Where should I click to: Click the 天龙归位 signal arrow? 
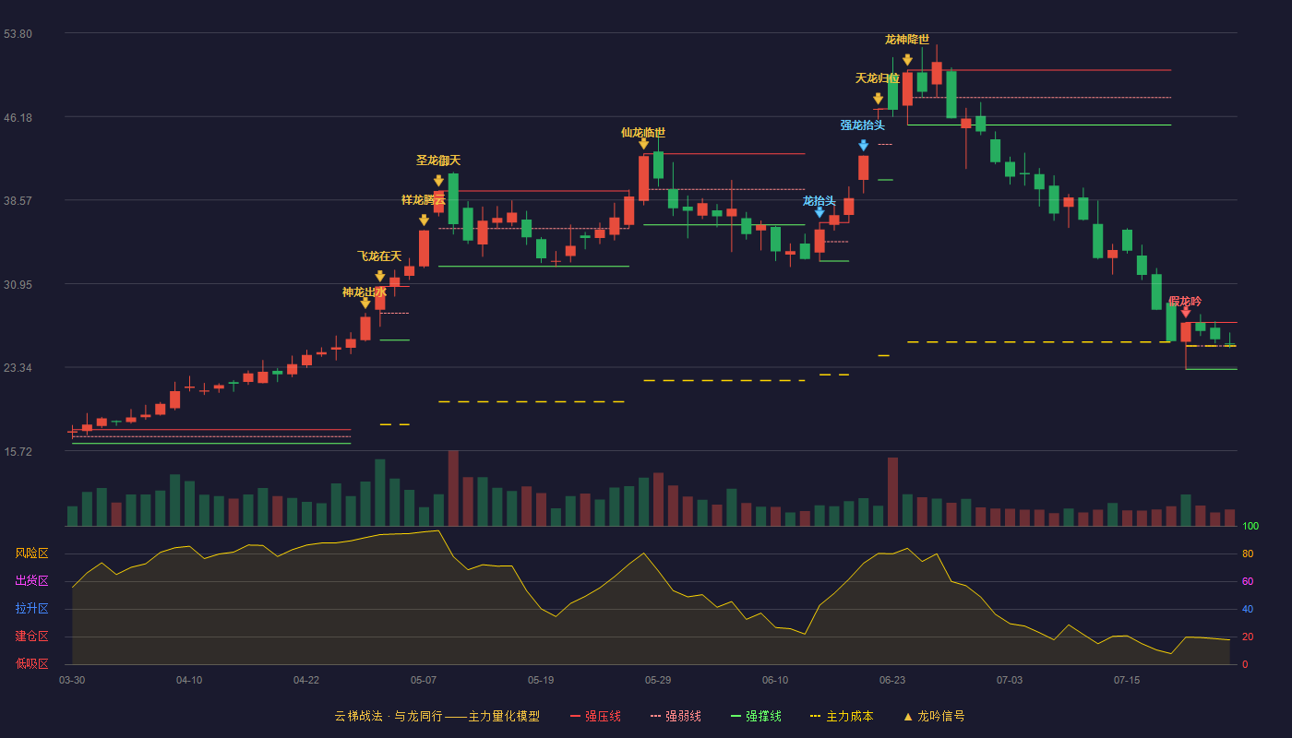878,99
